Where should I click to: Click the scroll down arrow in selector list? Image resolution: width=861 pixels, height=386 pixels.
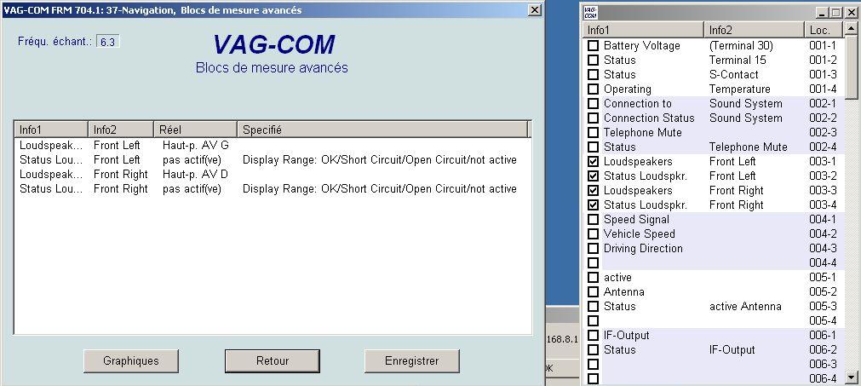[852, 377]
